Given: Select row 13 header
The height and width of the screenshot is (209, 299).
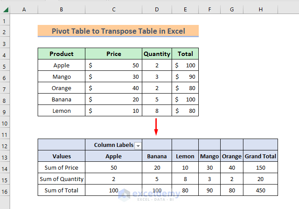Looking at the screenshot, I should click(5, 156).
